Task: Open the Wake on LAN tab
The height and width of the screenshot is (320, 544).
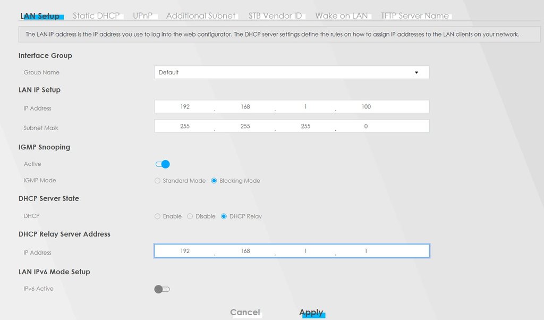Action: (x=341, y=16)
